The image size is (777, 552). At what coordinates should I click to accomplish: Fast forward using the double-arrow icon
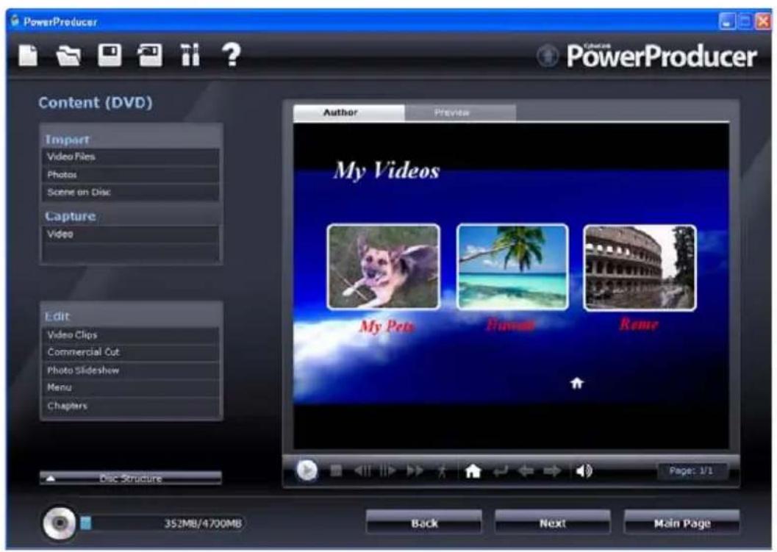click(x=415, y=470)
